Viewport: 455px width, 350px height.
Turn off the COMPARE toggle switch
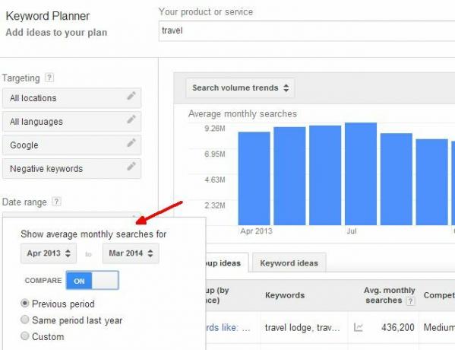92,280
